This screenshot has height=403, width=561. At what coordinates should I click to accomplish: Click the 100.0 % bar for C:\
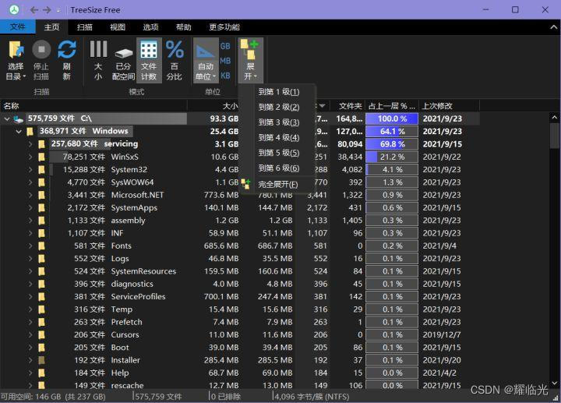pyautogui.click(x=392, y=118)
